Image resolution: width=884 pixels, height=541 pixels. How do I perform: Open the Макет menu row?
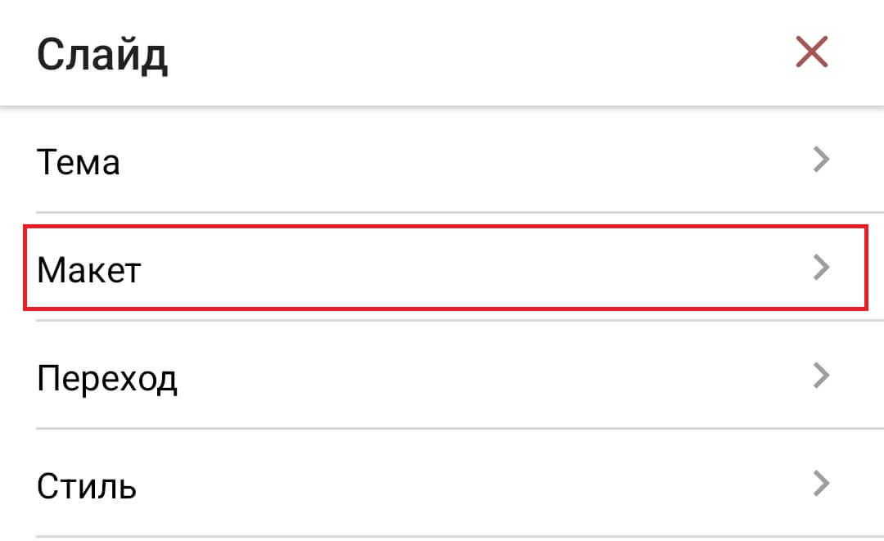[442, 268]
